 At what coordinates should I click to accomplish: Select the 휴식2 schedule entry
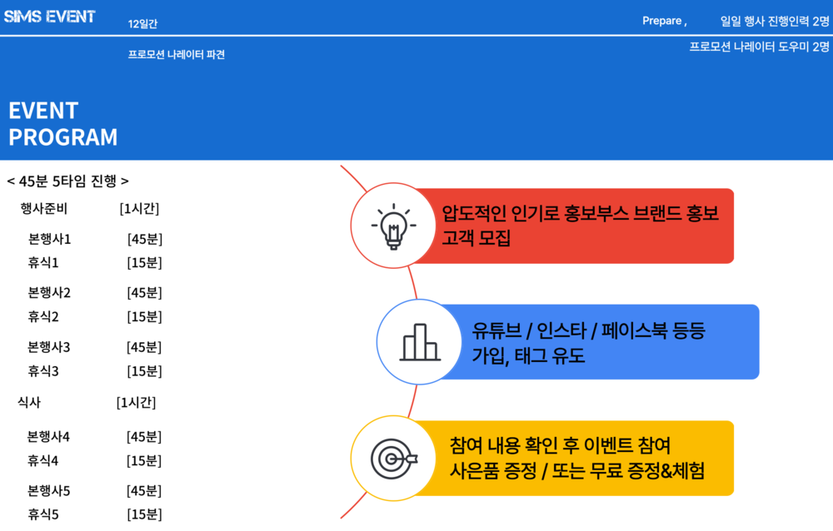point(43,316)
